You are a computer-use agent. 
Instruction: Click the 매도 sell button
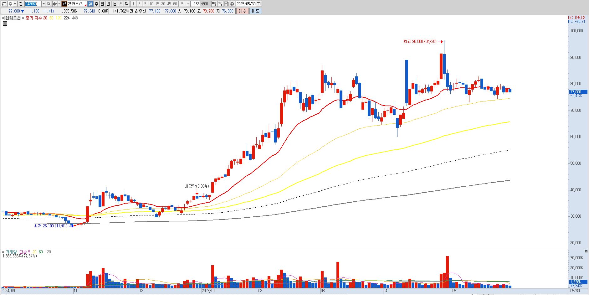pyautogui.click(x=255, y=11)
